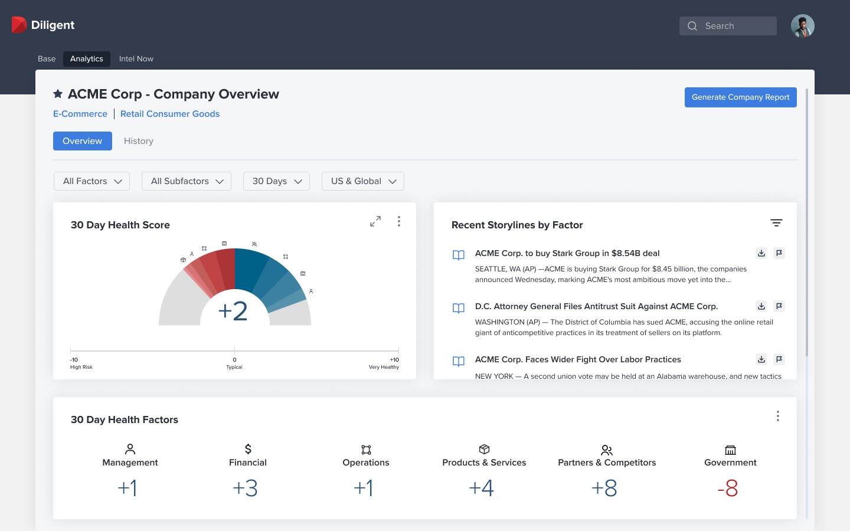The width and height of the screenshot is (850, 531).
Task: Download the Stark Group deal storyline
Action: [761, 253]
